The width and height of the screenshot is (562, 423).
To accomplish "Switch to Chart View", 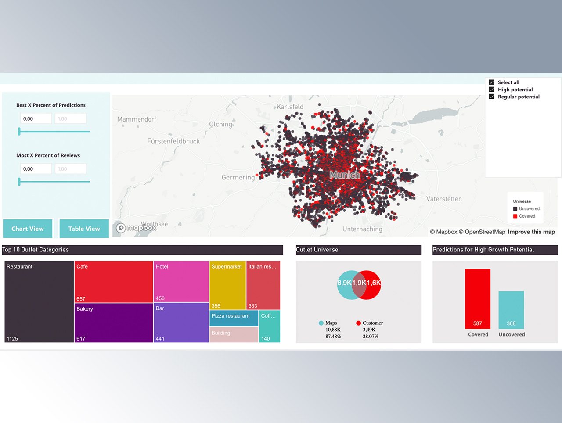I will coord(27,229).
